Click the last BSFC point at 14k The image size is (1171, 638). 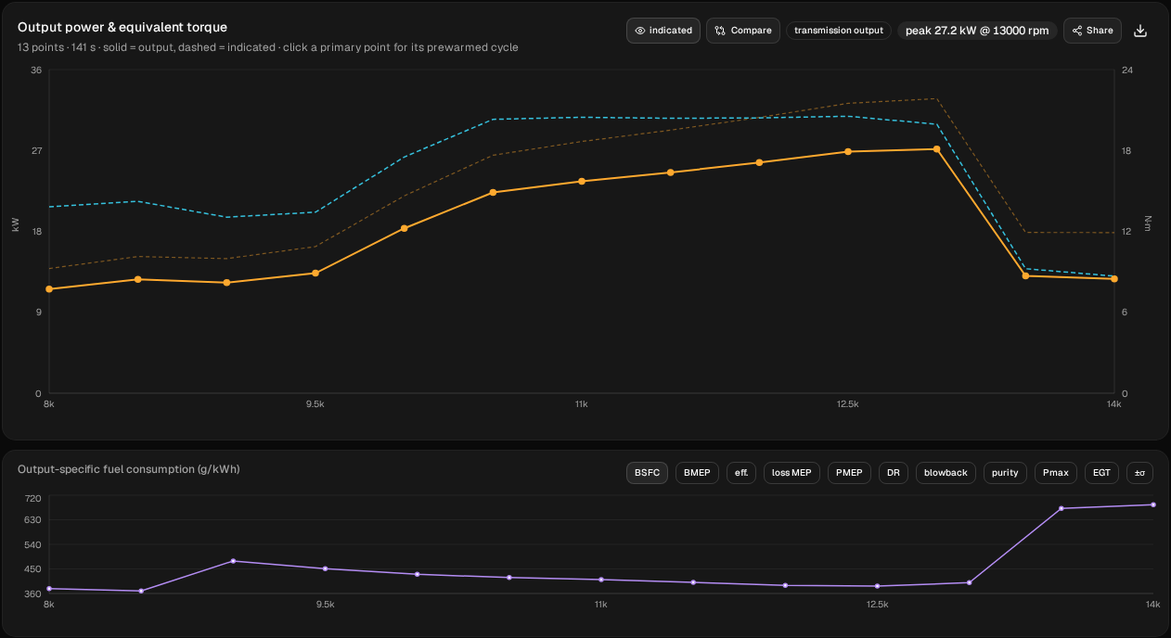point(1152,504)
